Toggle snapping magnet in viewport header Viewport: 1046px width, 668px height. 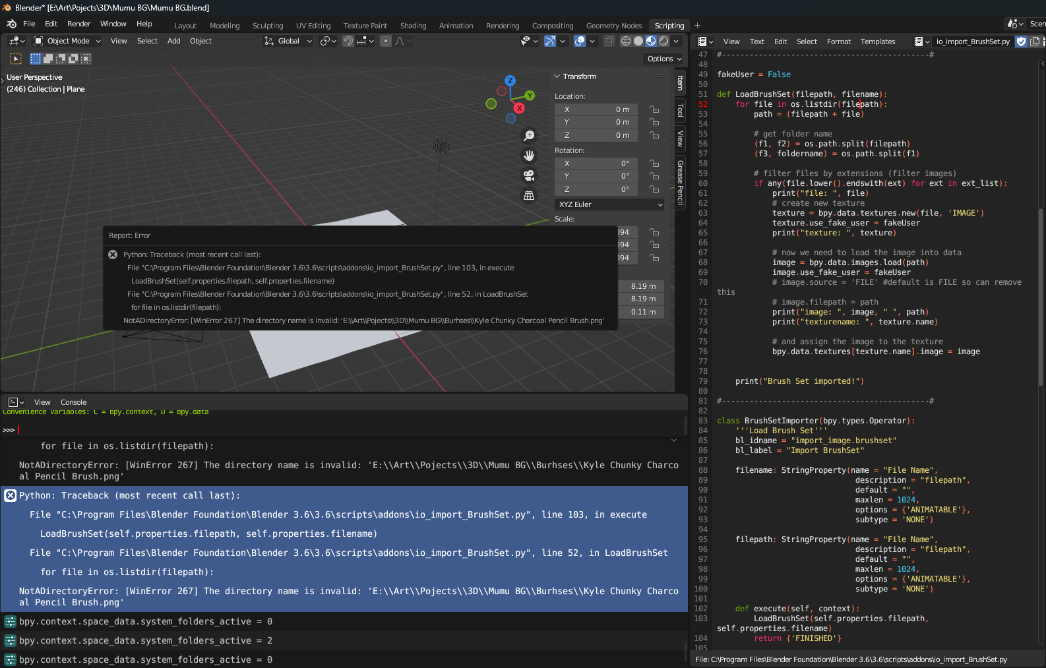[348, 41]
